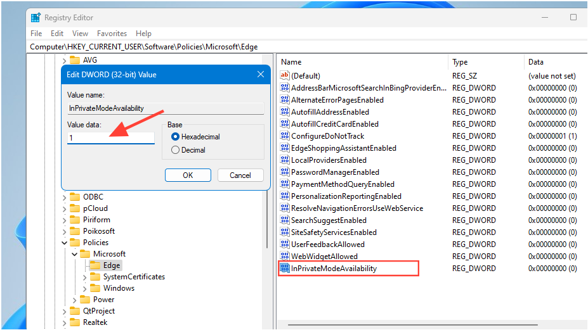Viewport: 588px width, 330px height.
Task: Click the AddressBarMicrosoftSearchInBingProviderEn DWORD icon
Action: tap(285, 87)
